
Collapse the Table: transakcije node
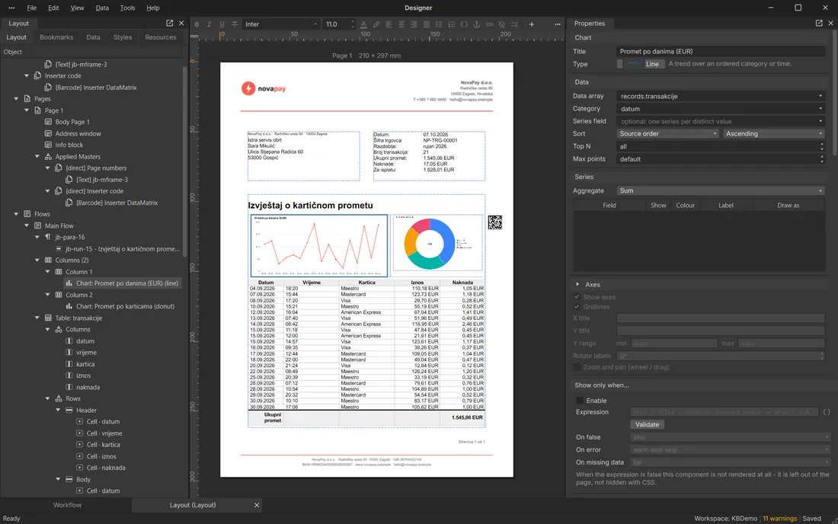click(x=37, y=318)
